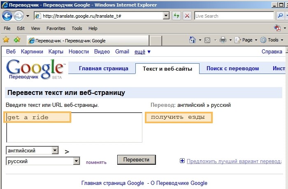Open О Переводчике Google footer link
Image resolution: width=288 pixels, height=189 pixels.
coord(179,183)
